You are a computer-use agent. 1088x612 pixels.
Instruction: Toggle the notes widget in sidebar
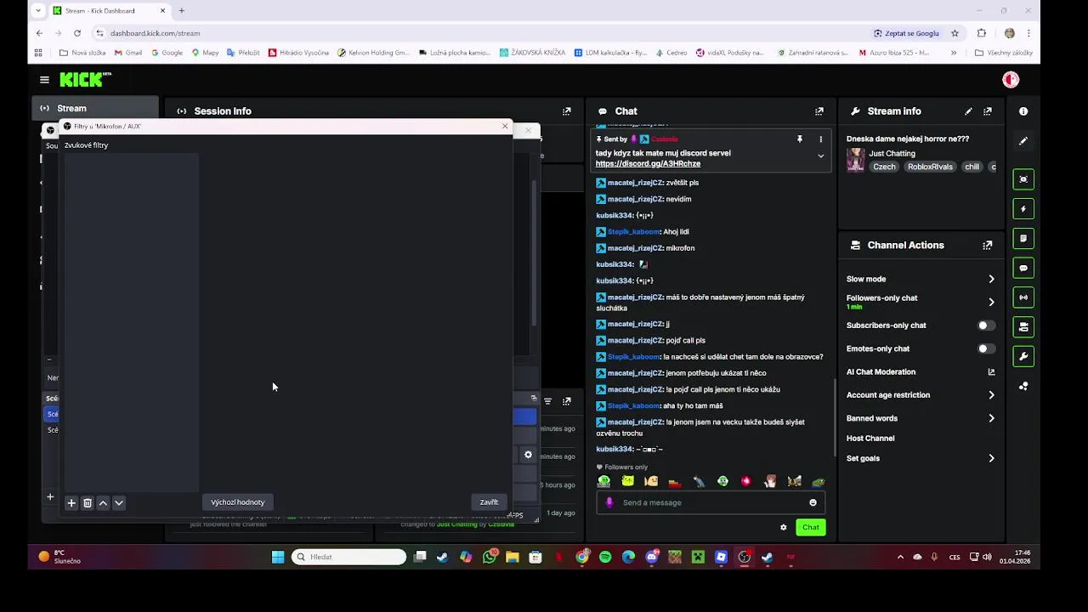(x=1023, y=238)
